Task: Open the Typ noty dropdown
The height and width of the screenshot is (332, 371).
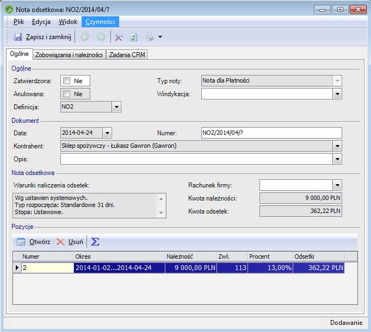Action: point(337,81)
